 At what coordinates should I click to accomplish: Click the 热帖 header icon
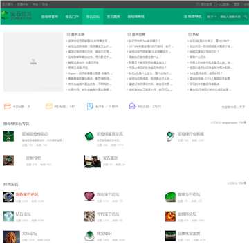[190, 34]
